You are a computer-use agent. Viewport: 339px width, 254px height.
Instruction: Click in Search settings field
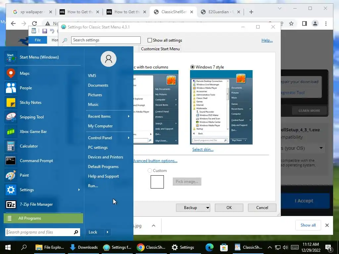106,40
